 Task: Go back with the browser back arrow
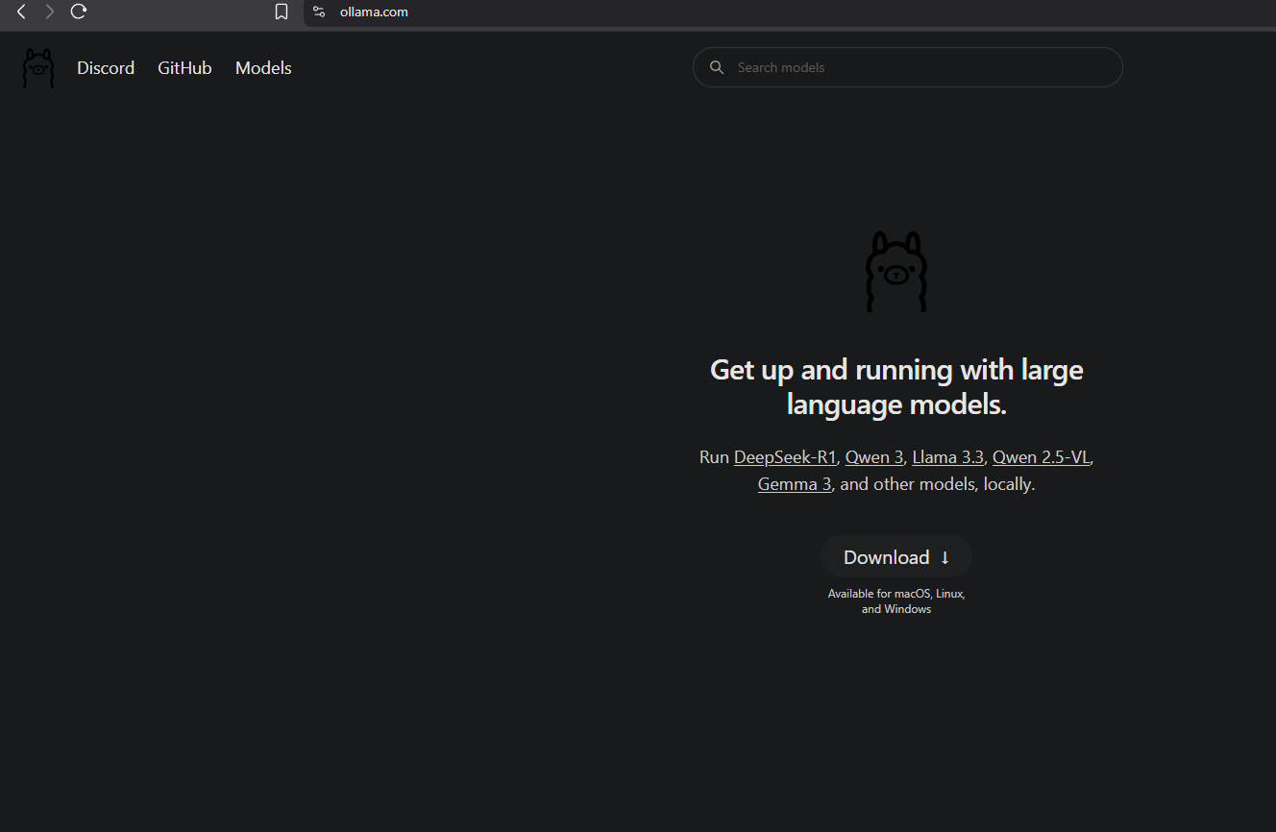pos(21,12)
